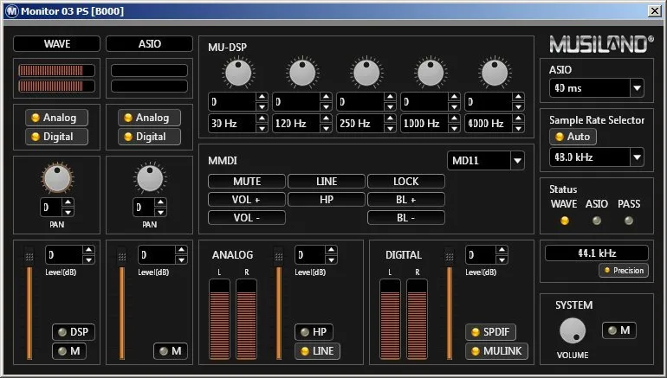Click the WAVE pan knob
The image size is (667, 378).
click(x=57, y=178)
